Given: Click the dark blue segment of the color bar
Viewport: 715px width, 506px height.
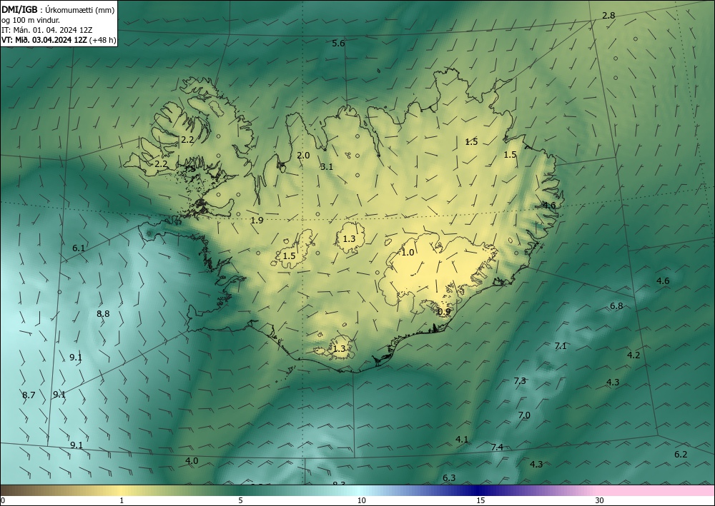Looking at the screenshot, I should tap(479, 490).
